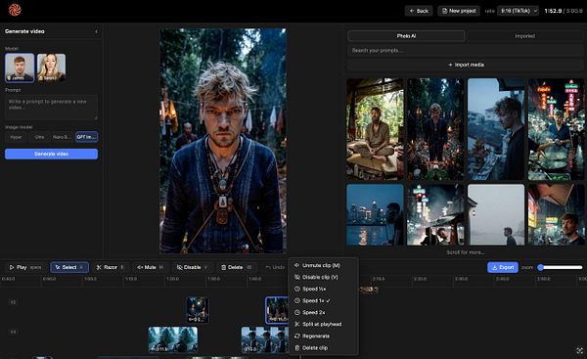Select the right blue clip on track V3

pos(265,339)
